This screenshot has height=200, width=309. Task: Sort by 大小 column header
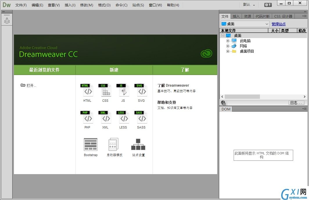[x=274, y=31]
